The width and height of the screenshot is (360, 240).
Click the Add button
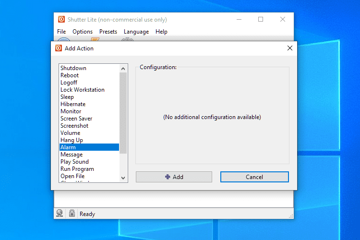pyautogui.click(x=174, y=177)
